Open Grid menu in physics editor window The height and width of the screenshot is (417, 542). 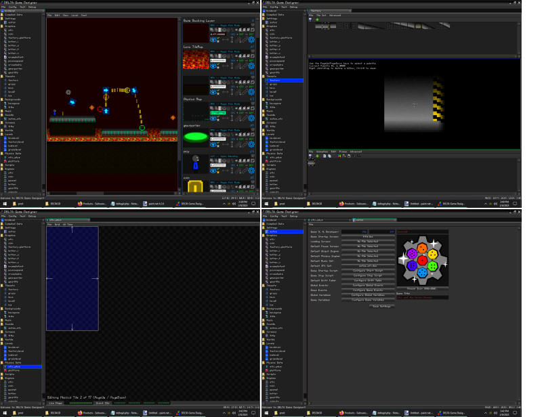tap(58, 225)
